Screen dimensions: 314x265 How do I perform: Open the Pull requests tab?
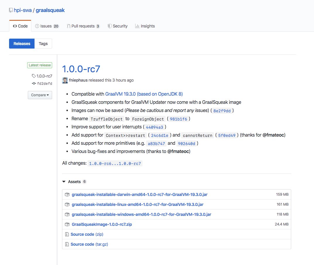coord(83,26)
